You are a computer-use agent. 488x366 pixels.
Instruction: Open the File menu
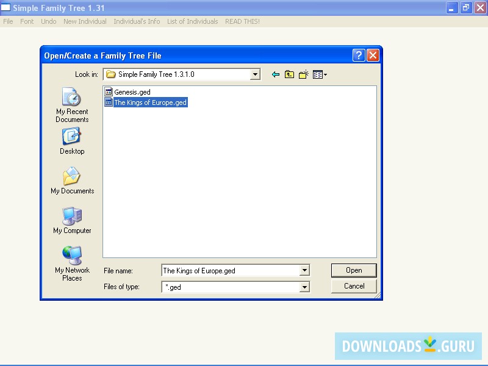coord(8,21)
